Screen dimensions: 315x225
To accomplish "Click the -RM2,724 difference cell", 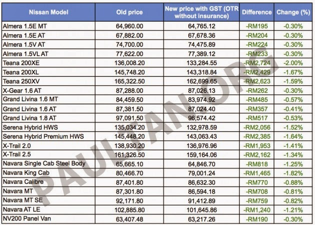I will (x=258, y=63).
